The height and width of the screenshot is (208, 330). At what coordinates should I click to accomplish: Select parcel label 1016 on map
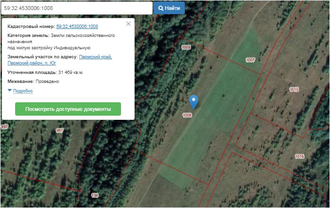[x=299, y=156]
